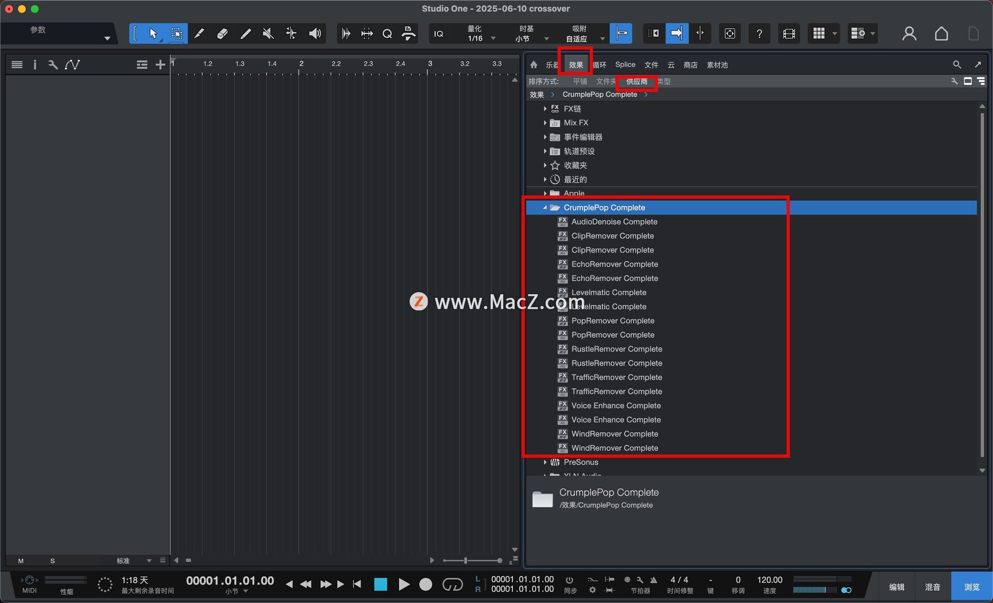Image resolution: width=993 pixels, height=603 pixels.
Task: Click the IQ input quantize icon
Action: coord(439,34)
